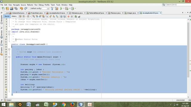Click the Find Previous Occurrence icon

(37, 16)
